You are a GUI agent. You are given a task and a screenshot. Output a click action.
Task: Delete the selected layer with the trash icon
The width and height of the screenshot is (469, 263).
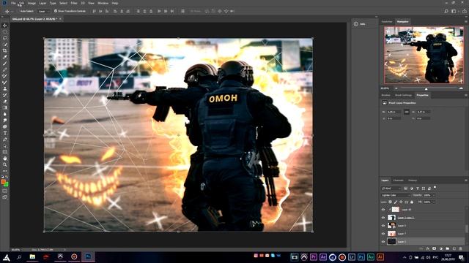click(x=461, y=248)
